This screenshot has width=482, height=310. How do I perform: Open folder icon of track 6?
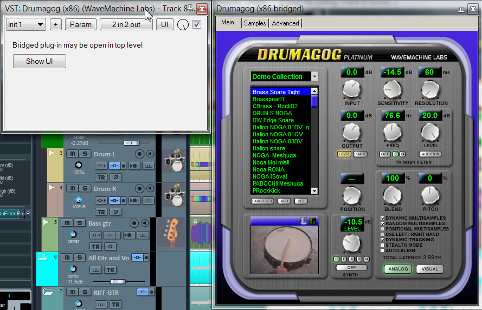42,257
